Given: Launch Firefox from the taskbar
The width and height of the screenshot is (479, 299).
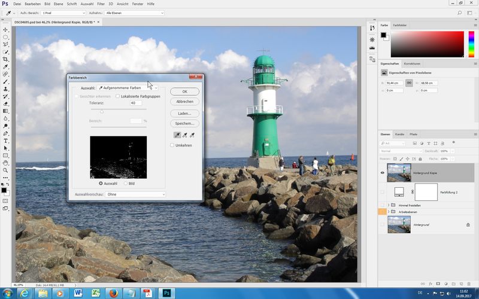Looking at the screenshot, I should pos(112,293).
